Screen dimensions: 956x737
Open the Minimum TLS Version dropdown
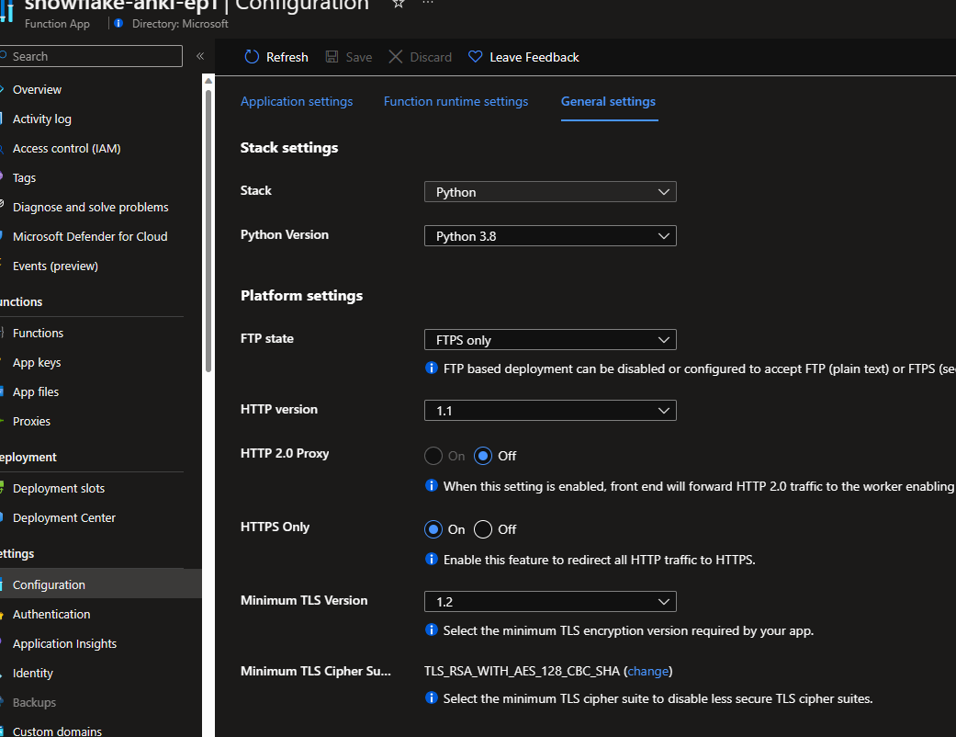click(549, 601)
